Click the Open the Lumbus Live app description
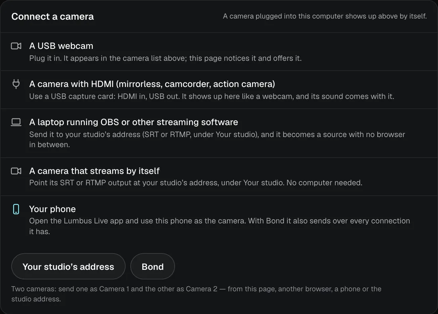This screenshot has height=314, width=438. (219, 226)
